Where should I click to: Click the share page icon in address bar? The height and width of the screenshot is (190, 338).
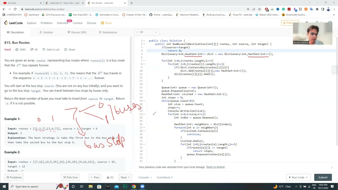point(254,9)
